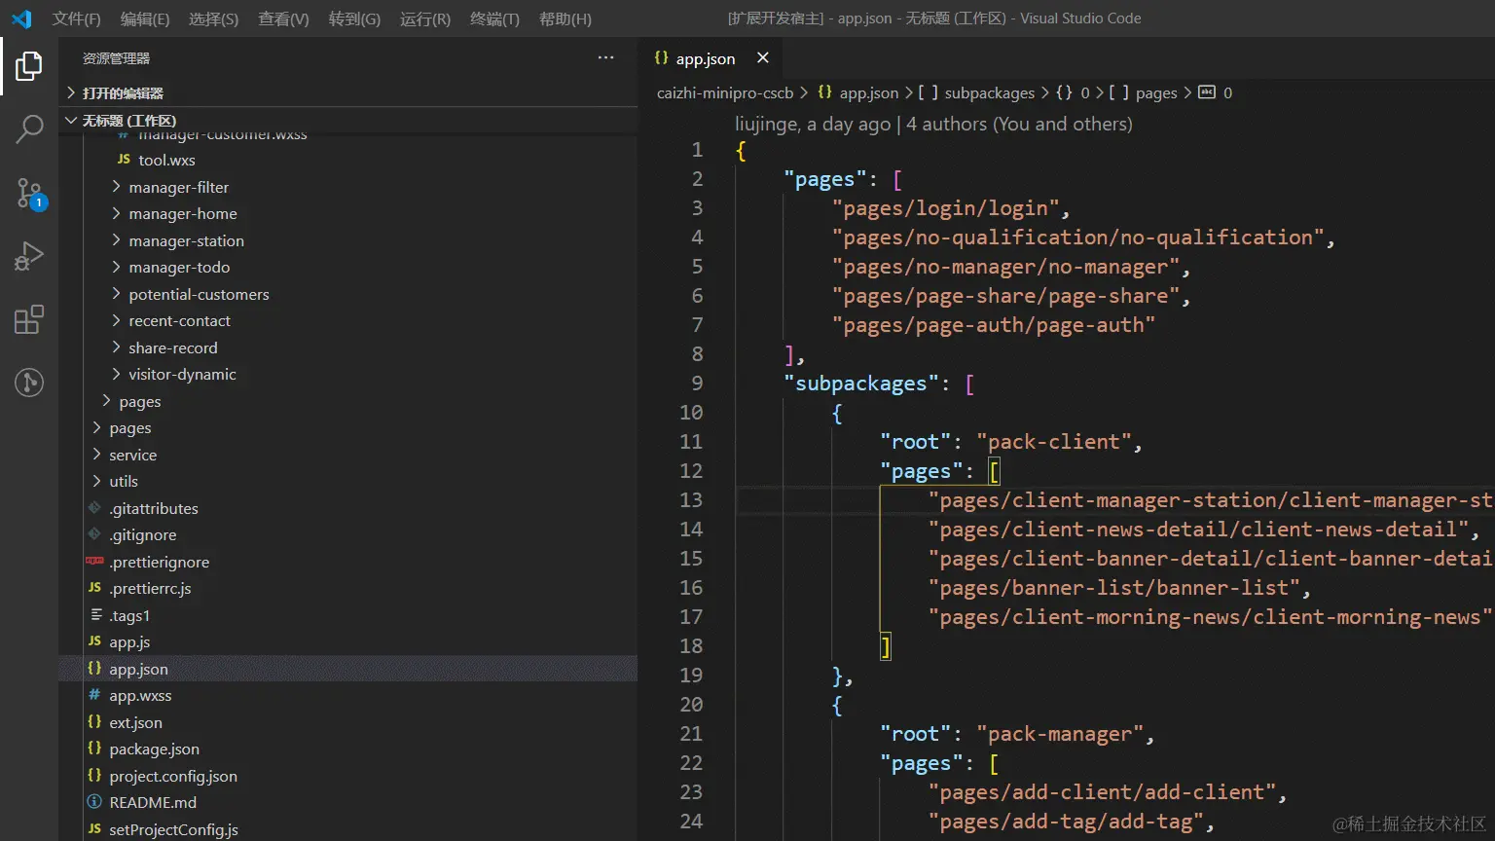Click "pages/login/login" string on line 3
The height and width of the screenshot is (841, 1495).
[950, 207]
